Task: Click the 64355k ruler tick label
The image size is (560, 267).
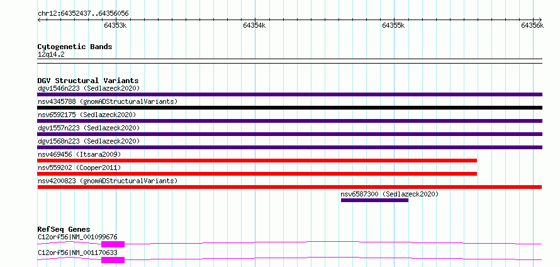Action: pyautogui.click(x=393, y=25)
